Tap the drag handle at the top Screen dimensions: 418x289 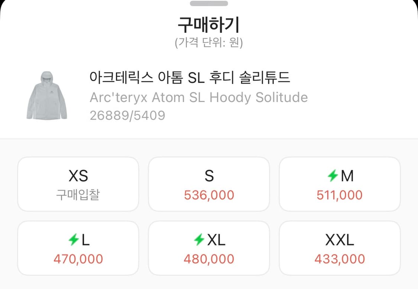(209, 4)
